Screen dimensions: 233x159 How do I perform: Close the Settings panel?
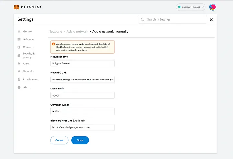click(211, 20)
